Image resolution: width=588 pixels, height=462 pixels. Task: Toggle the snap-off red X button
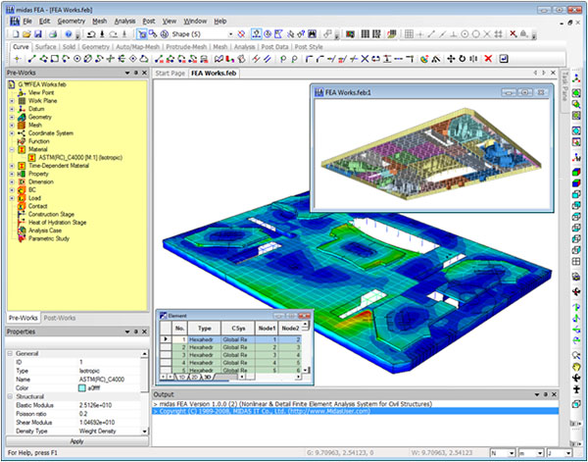coord(513,34)
